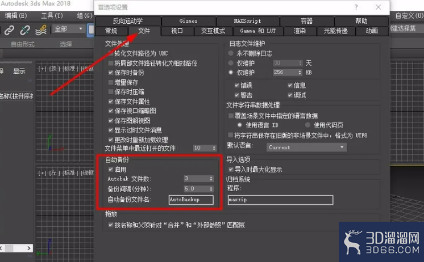Screen dimensions: 424x262
Task: Toggle 更改时重新加载纹理 checkbox
Action: coord(111,140)
